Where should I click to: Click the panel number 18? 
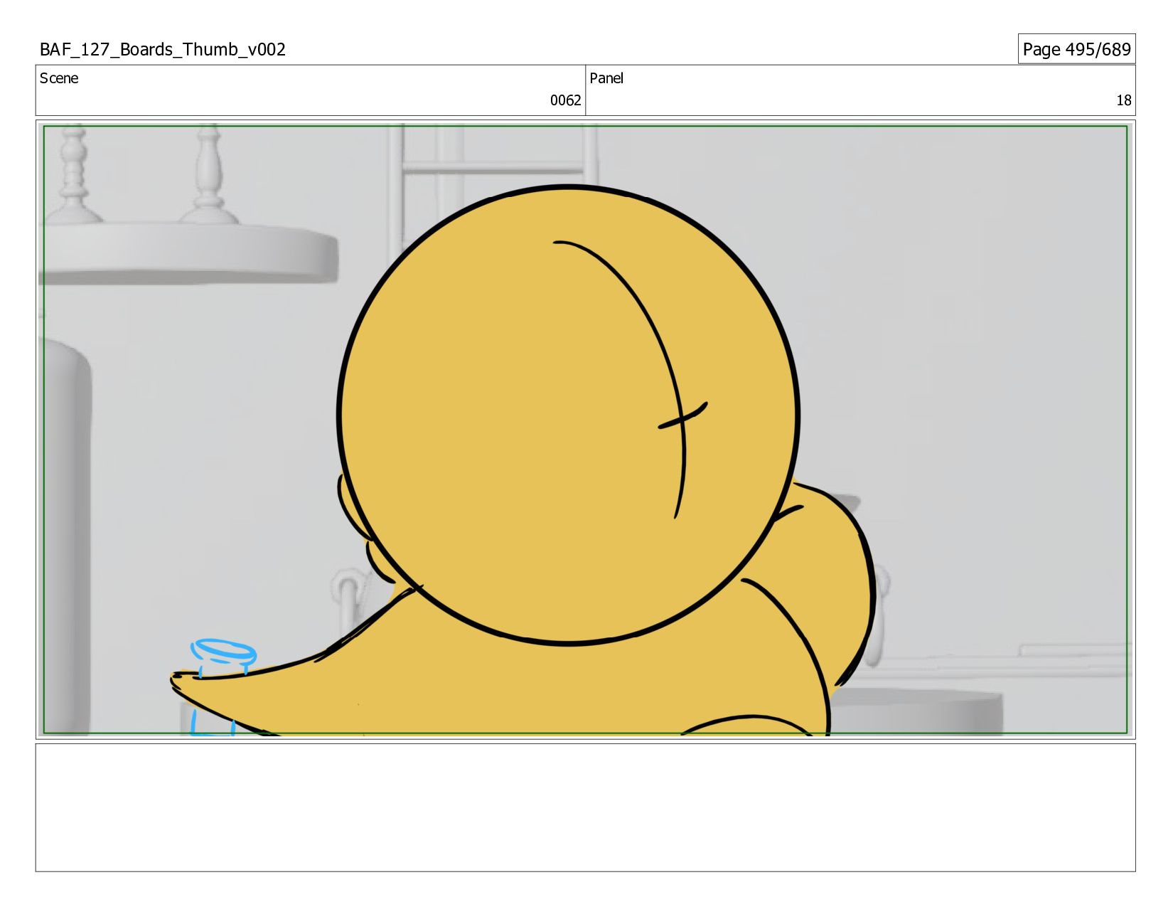(x=1123, y=100)
